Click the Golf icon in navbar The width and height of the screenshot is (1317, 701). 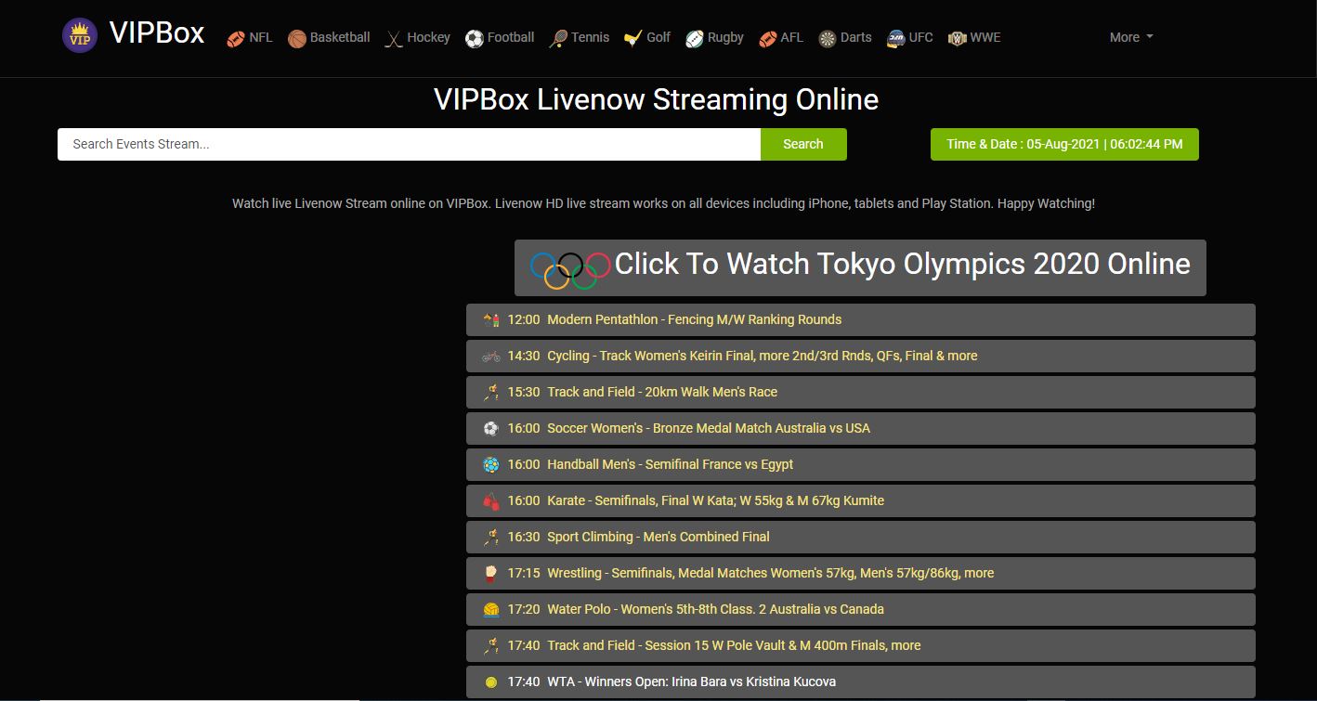click(633, 39)
